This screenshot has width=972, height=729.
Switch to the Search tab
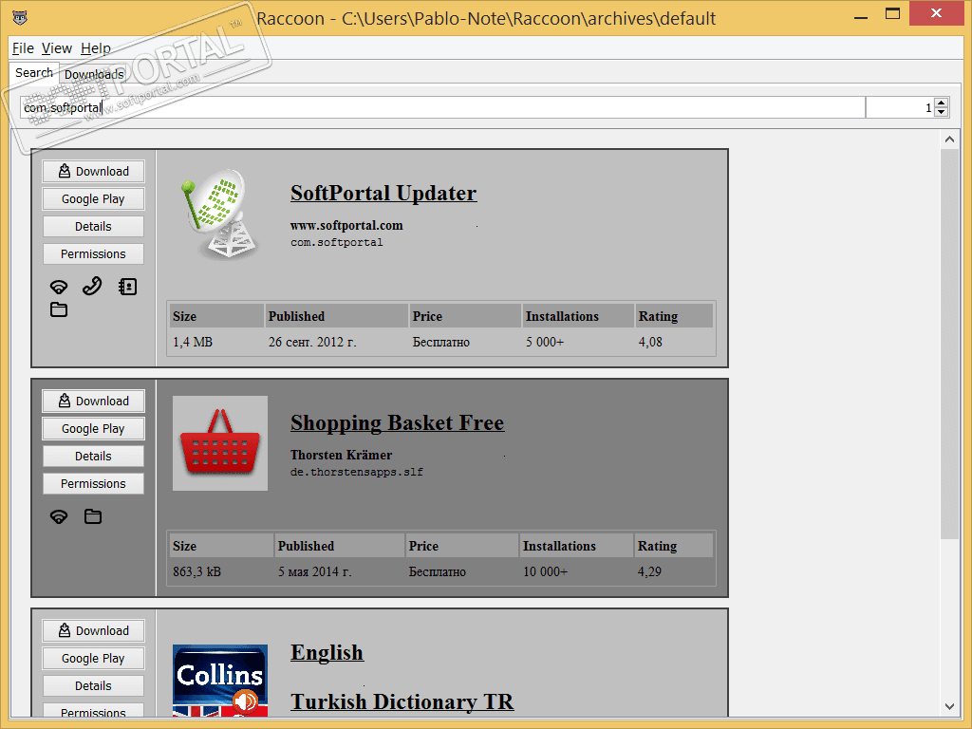pyautogui.click(x=34, y=72)
